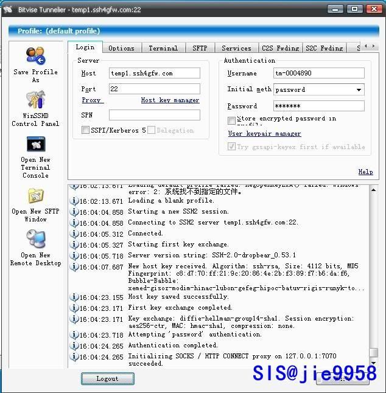
Task: Open the Proxy settings link
Action: click(x=92, y=100)
